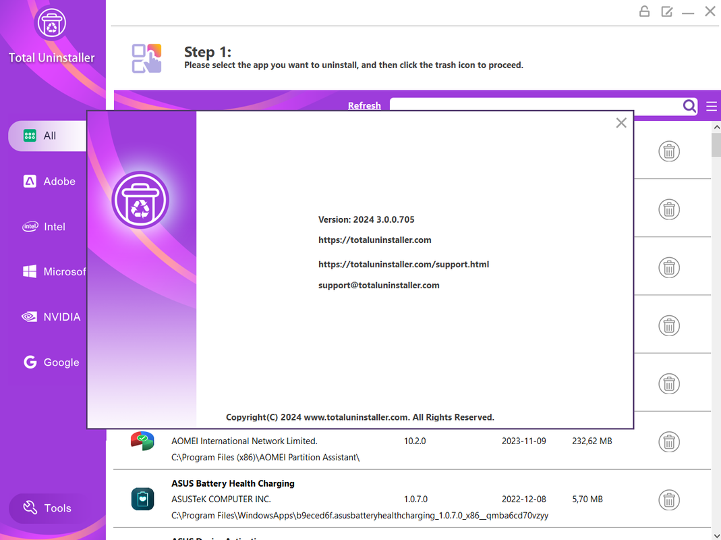Screen dimensions: 721x540
Task: Select the Google category
Action: pyautogui.click(x=51, y=362)
